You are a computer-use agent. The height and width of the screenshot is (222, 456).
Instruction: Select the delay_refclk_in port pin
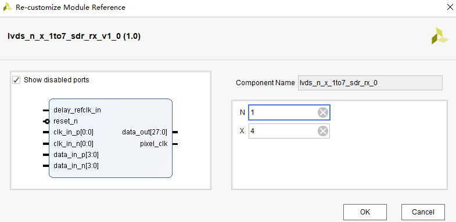point(46,111)
